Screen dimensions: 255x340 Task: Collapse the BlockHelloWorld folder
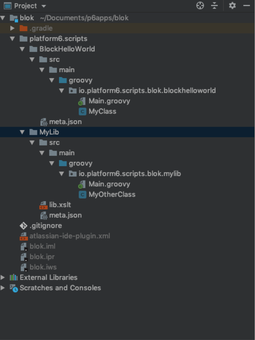coord(22,49)
